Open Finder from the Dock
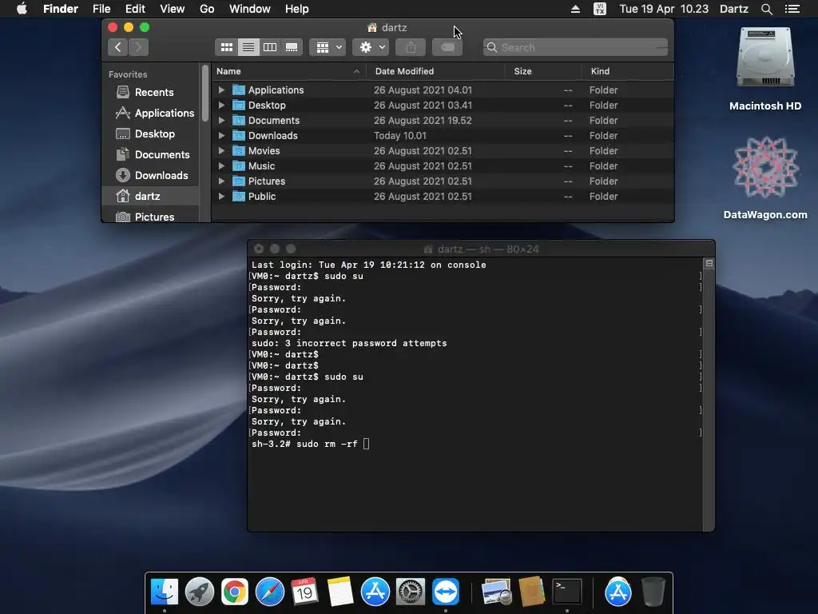 [x=165, y=592]
